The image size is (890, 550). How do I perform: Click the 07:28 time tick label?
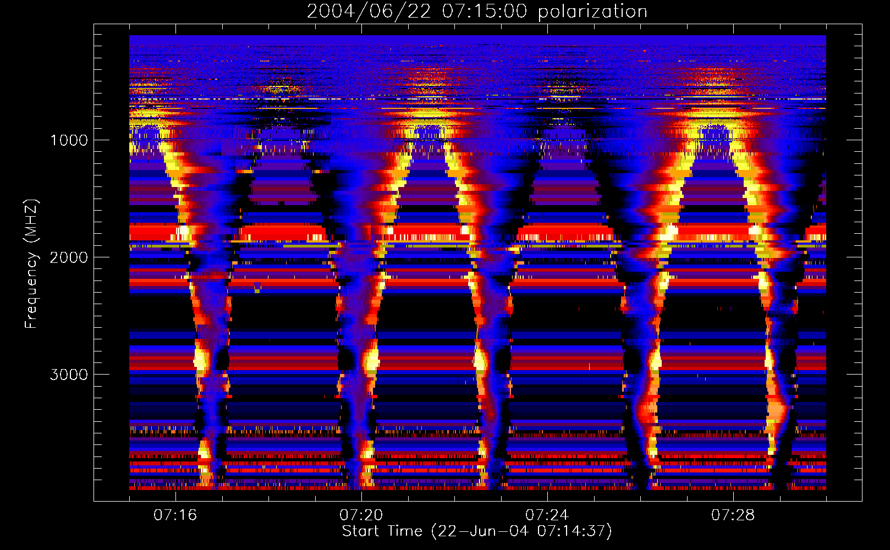[x=733, y=515]
